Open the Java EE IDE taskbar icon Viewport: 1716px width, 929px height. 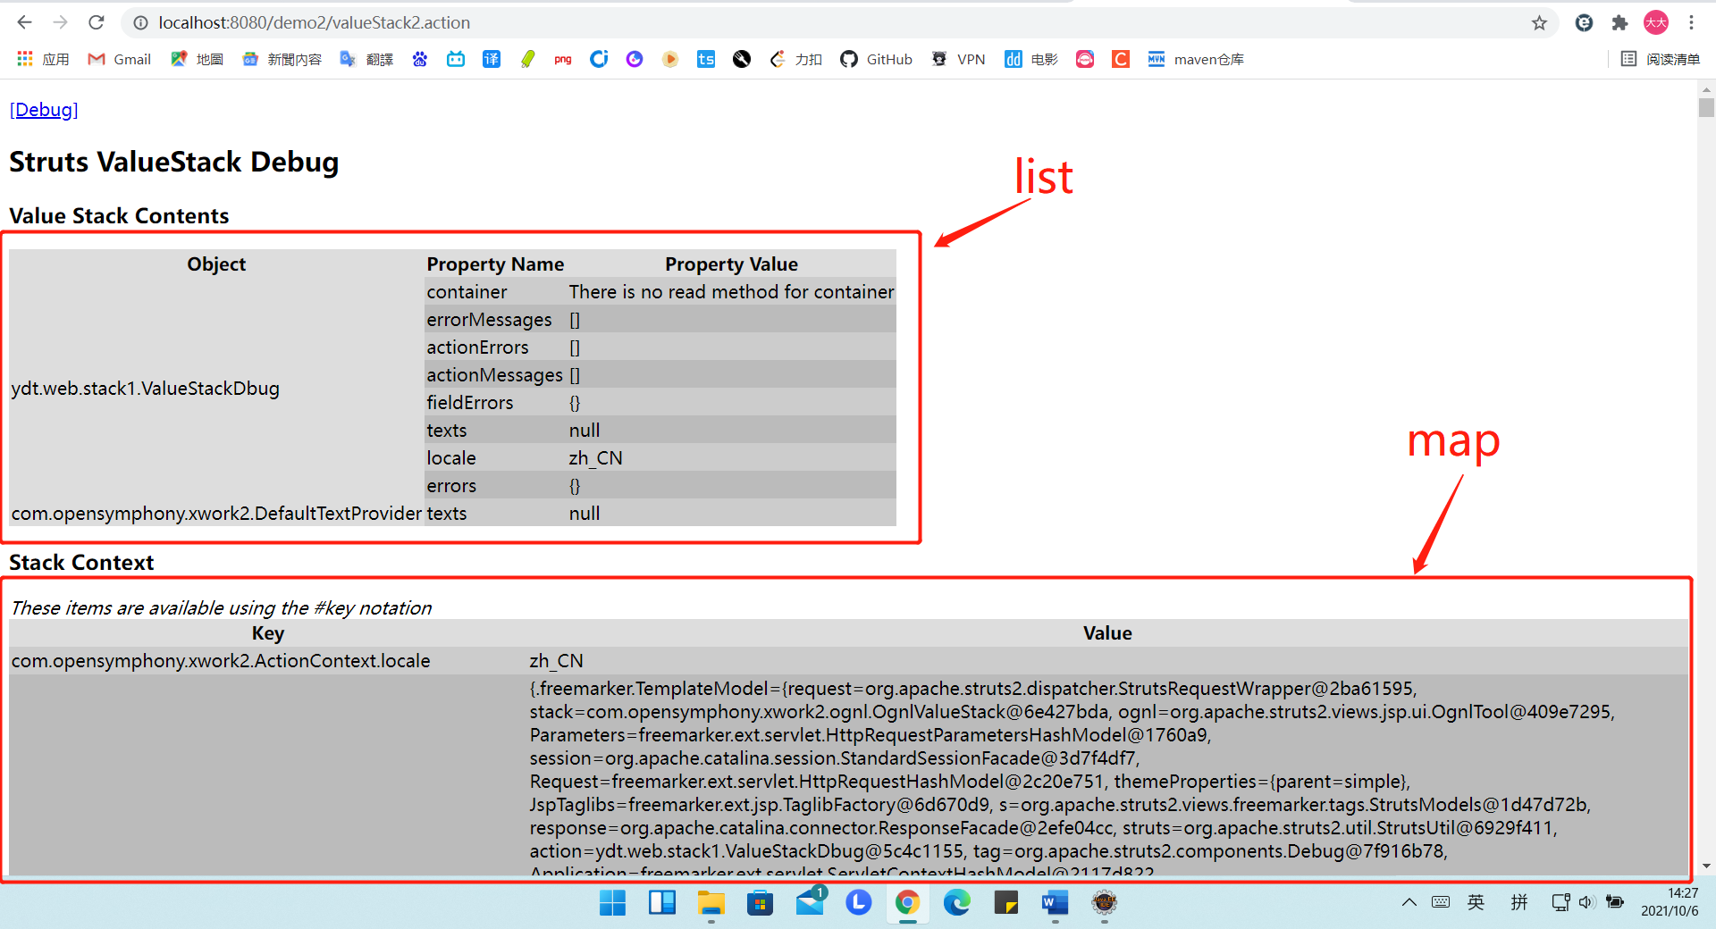click(1105, 903)
